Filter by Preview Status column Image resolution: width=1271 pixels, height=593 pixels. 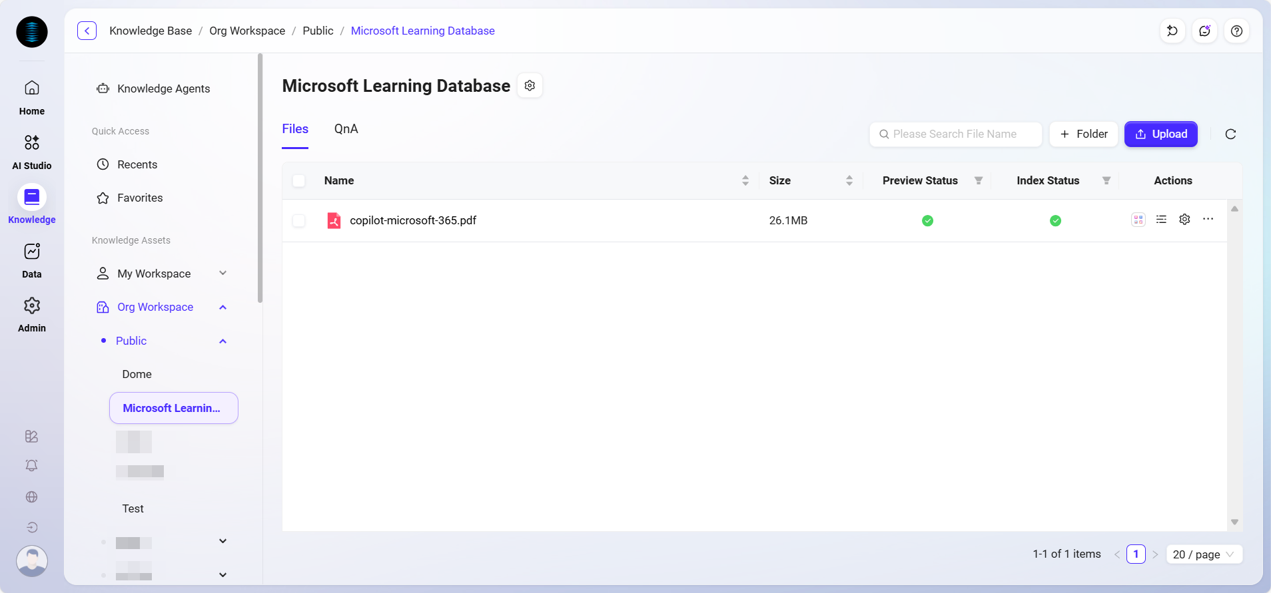[978, 181]
